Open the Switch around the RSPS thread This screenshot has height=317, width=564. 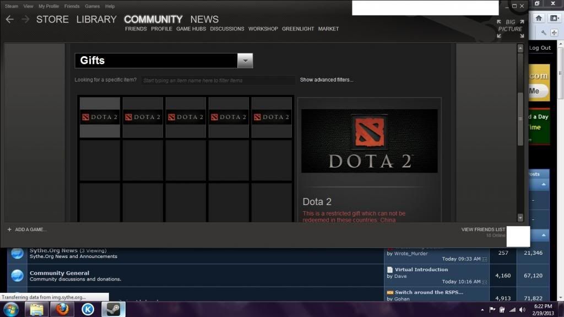[x=429, y=292]
